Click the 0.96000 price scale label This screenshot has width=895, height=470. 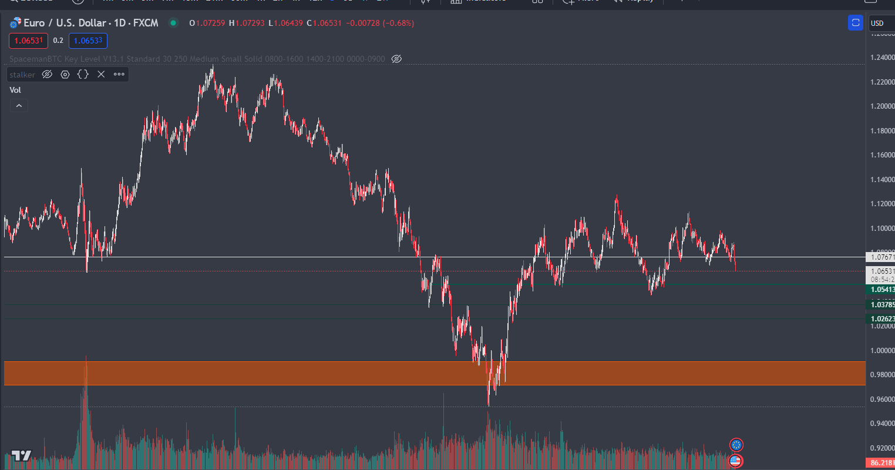(x=882, y=399)
